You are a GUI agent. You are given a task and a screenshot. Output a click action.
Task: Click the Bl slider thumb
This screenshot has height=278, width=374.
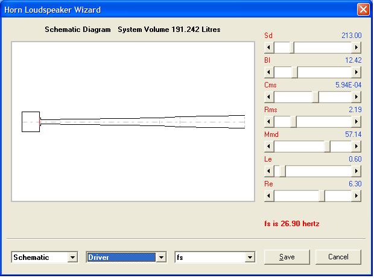point(295,72)
